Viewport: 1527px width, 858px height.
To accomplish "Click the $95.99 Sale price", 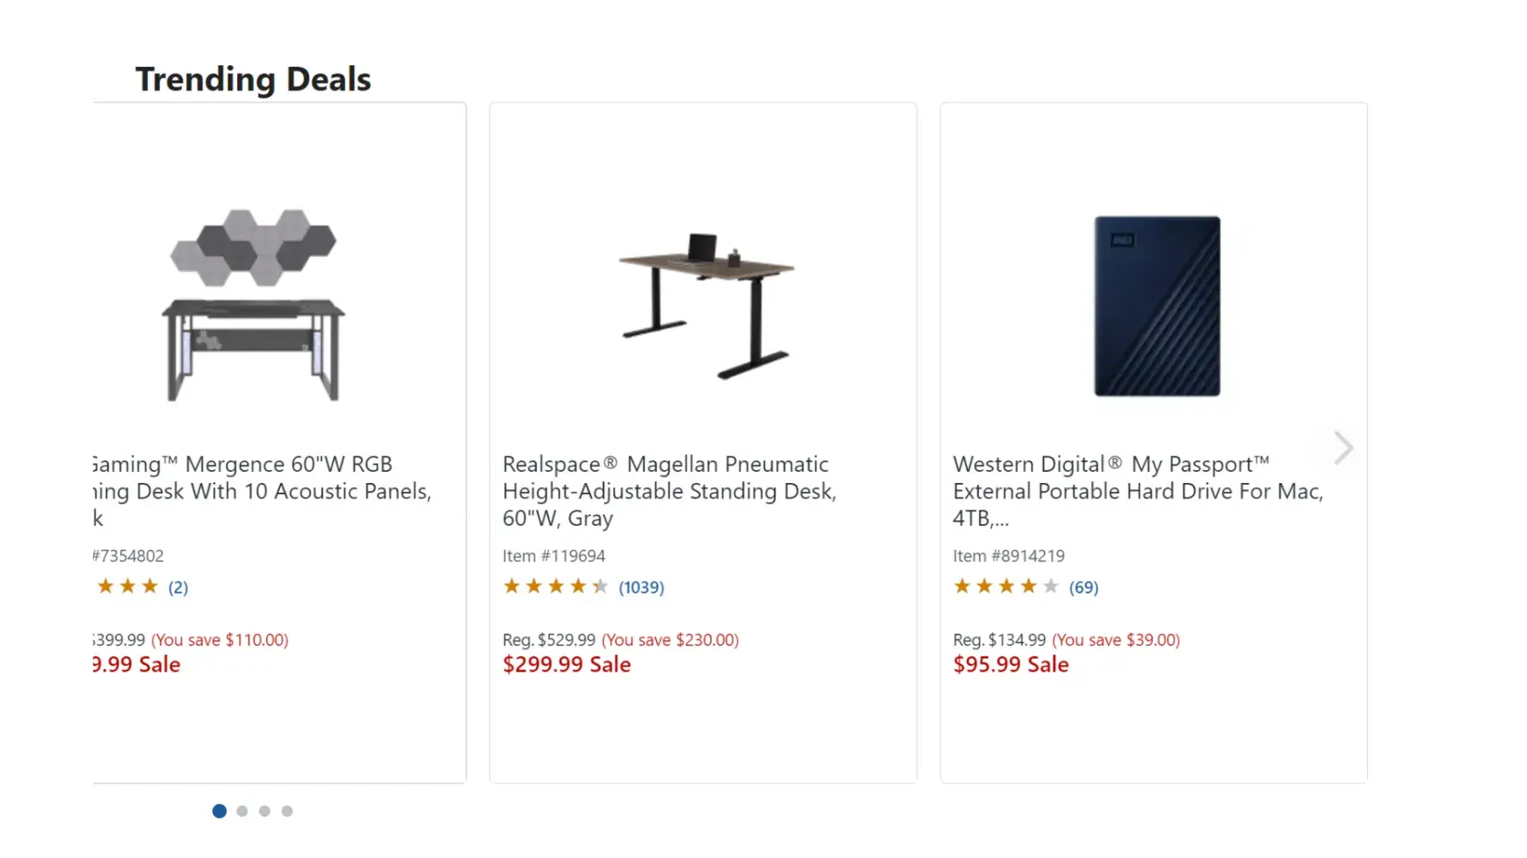I will (1011, 665).
